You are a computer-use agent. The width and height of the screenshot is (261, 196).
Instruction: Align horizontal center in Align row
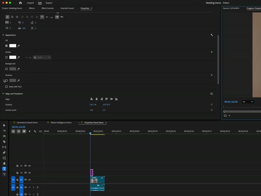[x=97, y=99]
